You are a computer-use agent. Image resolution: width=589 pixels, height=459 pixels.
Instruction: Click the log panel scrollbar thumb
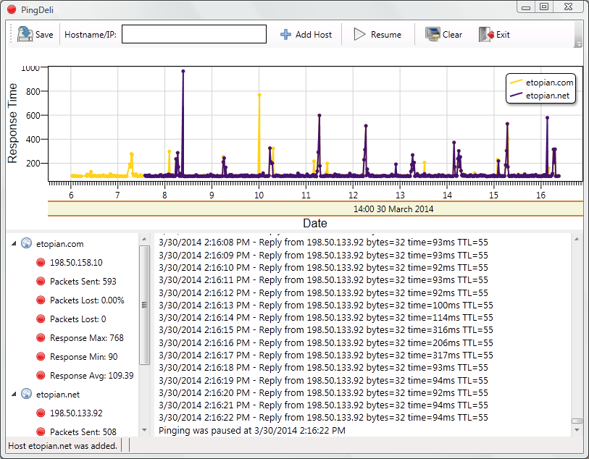tap(577, 421)
